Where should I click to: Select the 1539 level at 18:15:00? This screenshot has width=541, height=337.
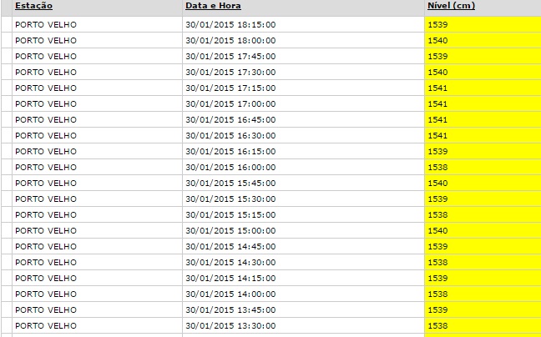pyautogui.click(x=437, y=25)
